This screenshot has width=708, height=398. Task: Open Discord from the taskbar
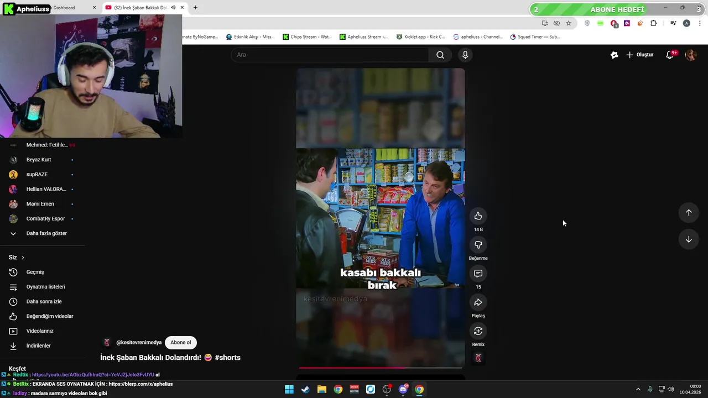403,389
